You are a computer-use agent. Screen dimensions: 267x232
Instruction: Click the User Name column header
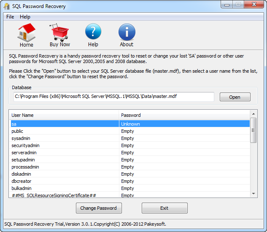64,115
